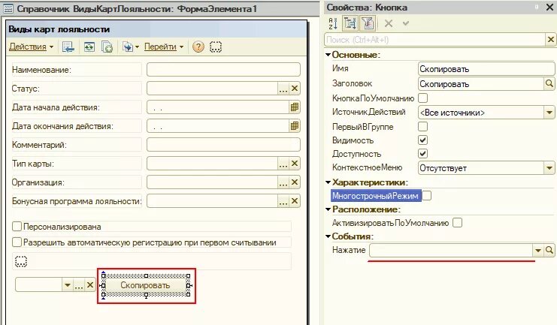Viewport: 557px width, 325px height.
Task: Click the Комментарий input field
Action: [223, 145]
